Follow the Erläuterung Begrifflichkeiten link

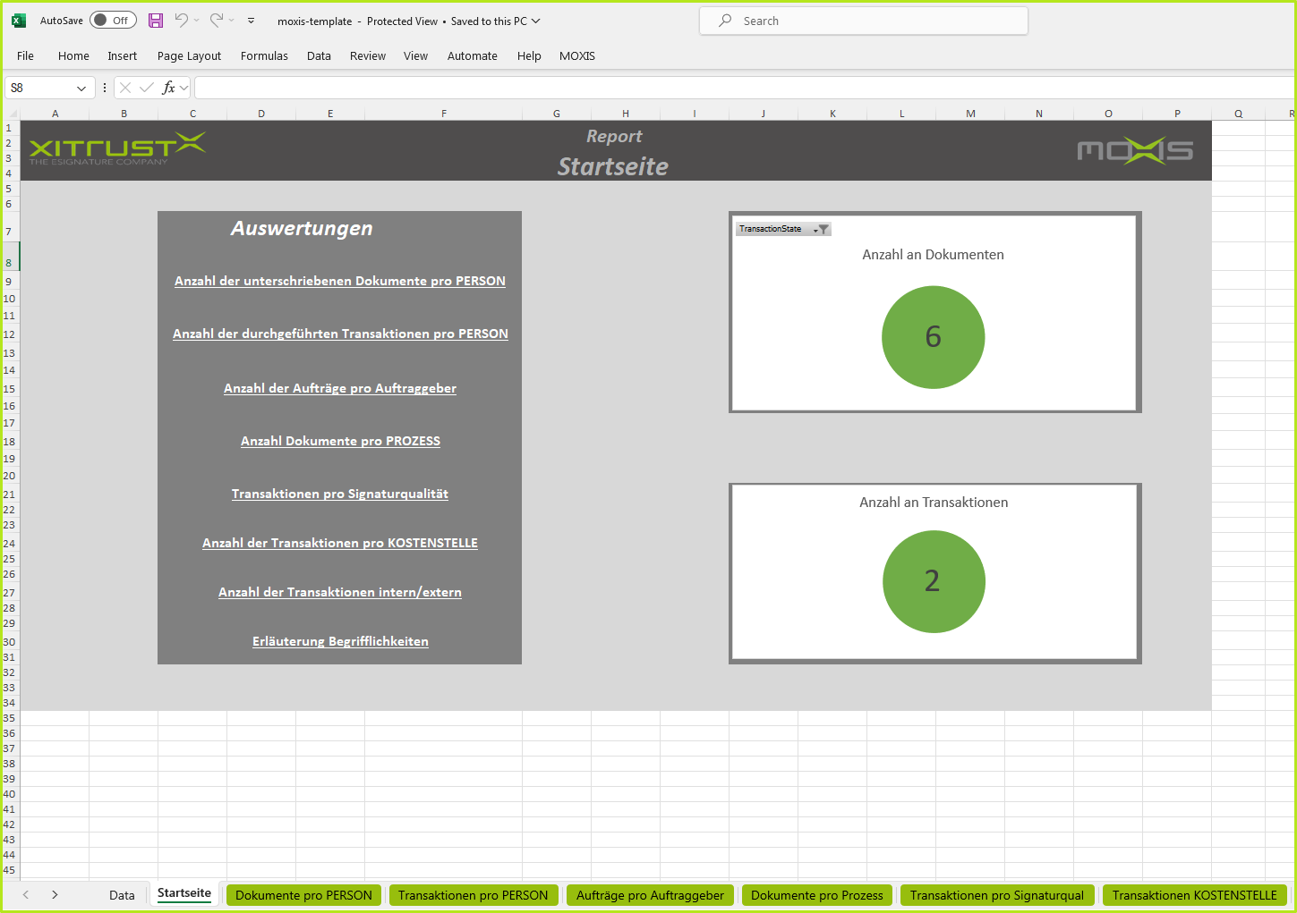click(x=340, y=641)
